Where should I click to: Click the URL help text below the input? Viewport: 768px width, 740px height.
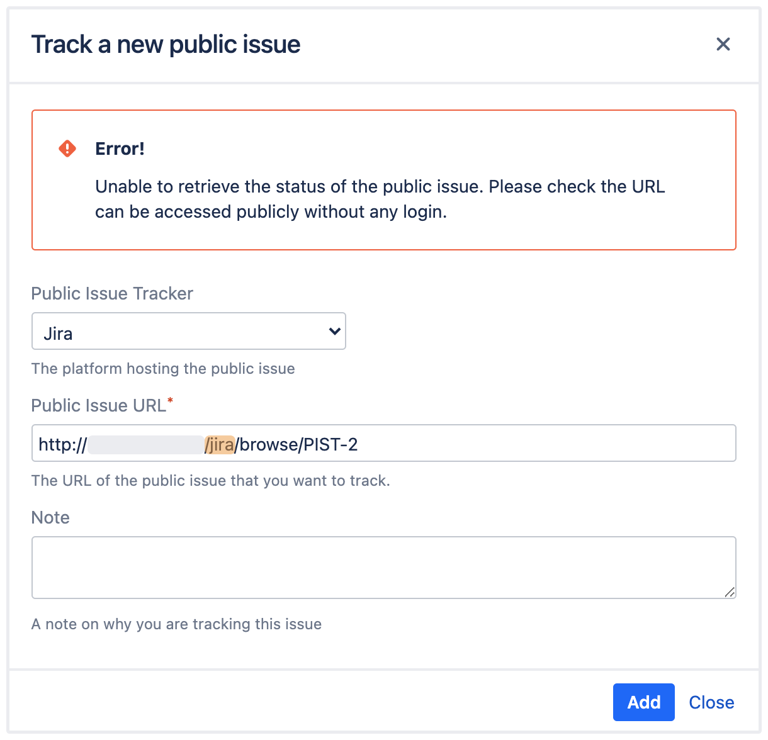pos(211,480)
